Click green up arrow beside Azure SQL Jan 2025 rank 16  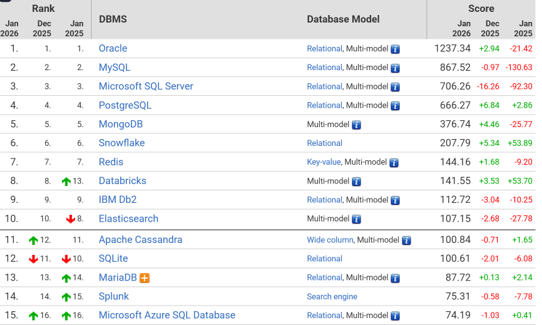coord(66,316)
